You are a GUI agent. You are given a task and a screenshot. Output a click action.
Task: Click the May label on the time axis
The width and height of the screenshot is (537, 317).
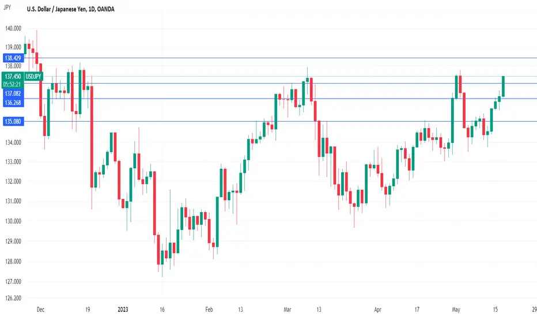tap(456, 310)
